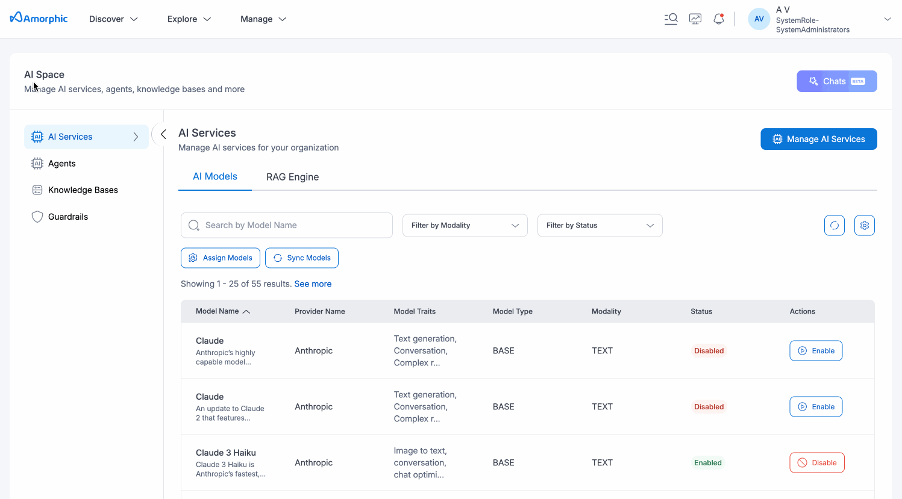This screenshot has height=499, width=902.
Task: Collapse the sidebar with the arrow button
Action: 163,134
